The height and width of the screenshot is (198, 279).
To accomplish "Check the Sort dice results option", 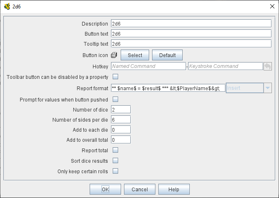I will point(116,160).
